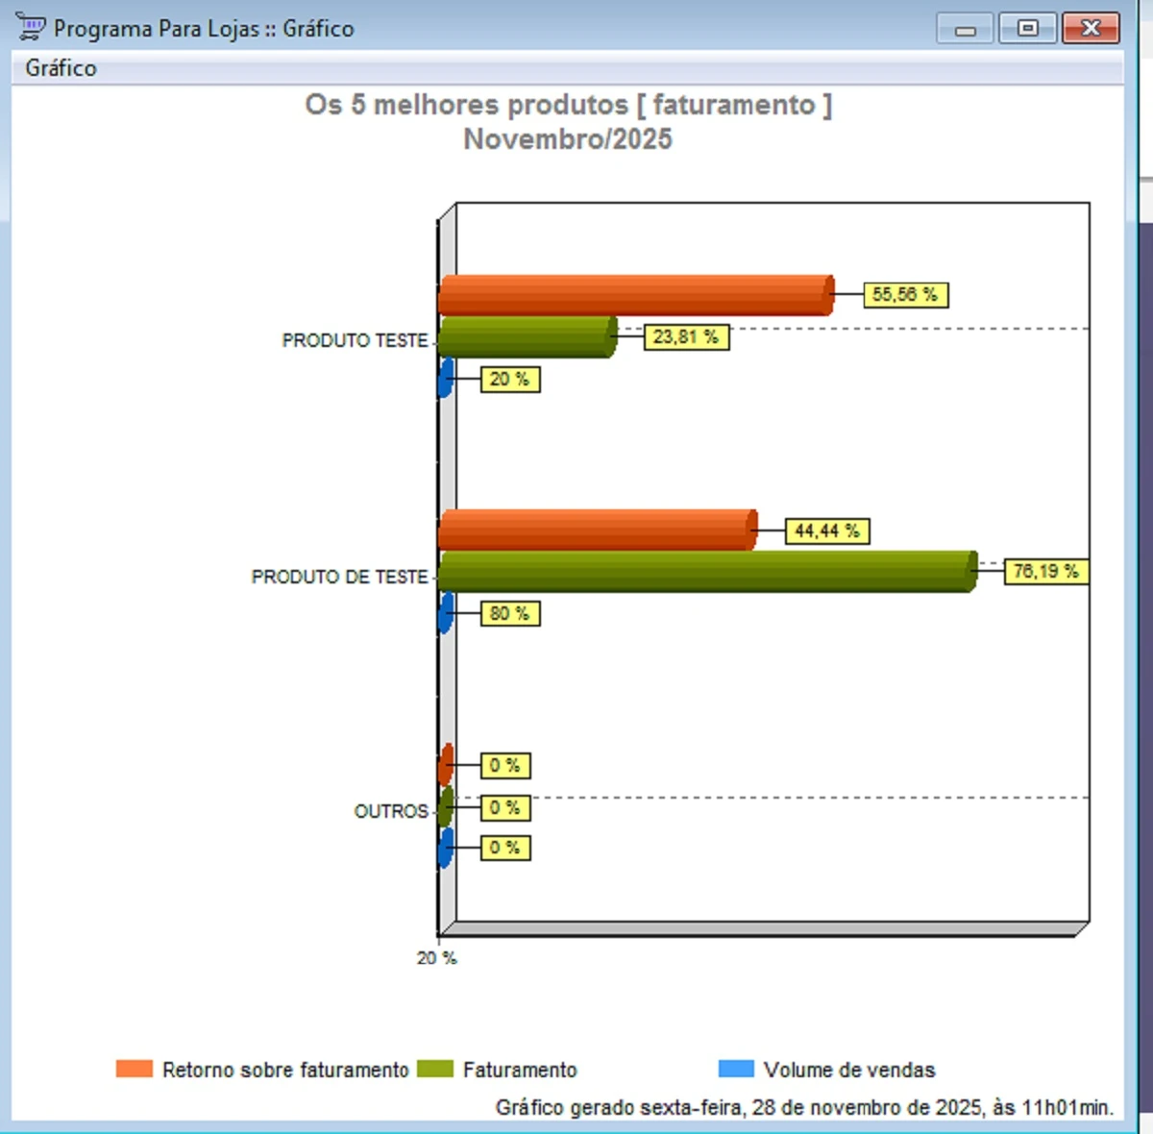Click the 80 % value label
The image size is (1153, 1134).
pos(510,614)
